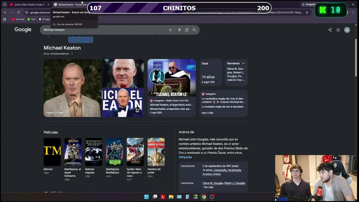Search by image with the Lens icon

click(x=187, y=30)
